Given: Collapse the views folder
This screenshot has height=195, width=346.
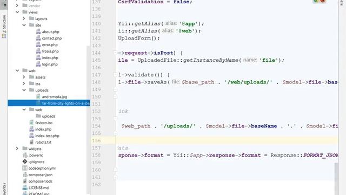Looking at the screenshot, I should click(17, 12).
